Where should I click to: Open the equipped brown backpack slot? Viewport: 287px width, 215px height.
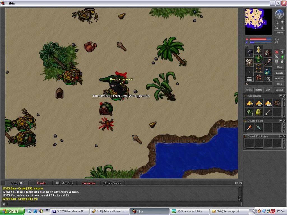click(268, 53)
